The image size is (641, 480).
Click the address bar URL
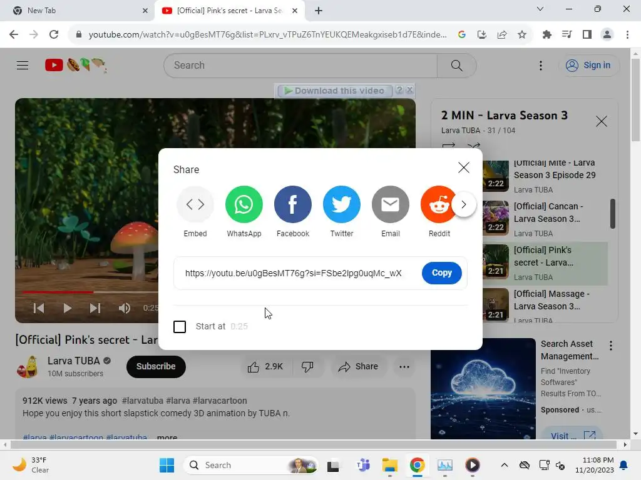click(x=267, y=35)
